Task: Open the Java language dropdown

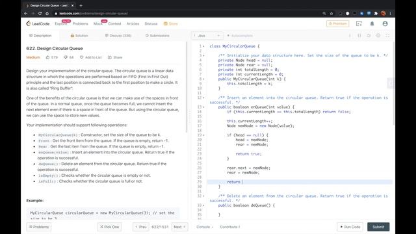Action: 207,36
